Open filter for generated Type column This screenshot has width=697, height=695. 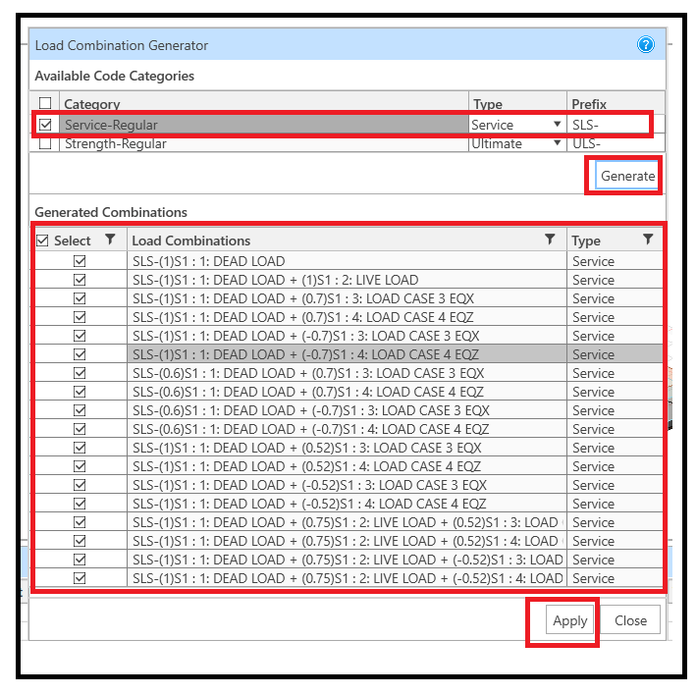[x=648, y=240]
